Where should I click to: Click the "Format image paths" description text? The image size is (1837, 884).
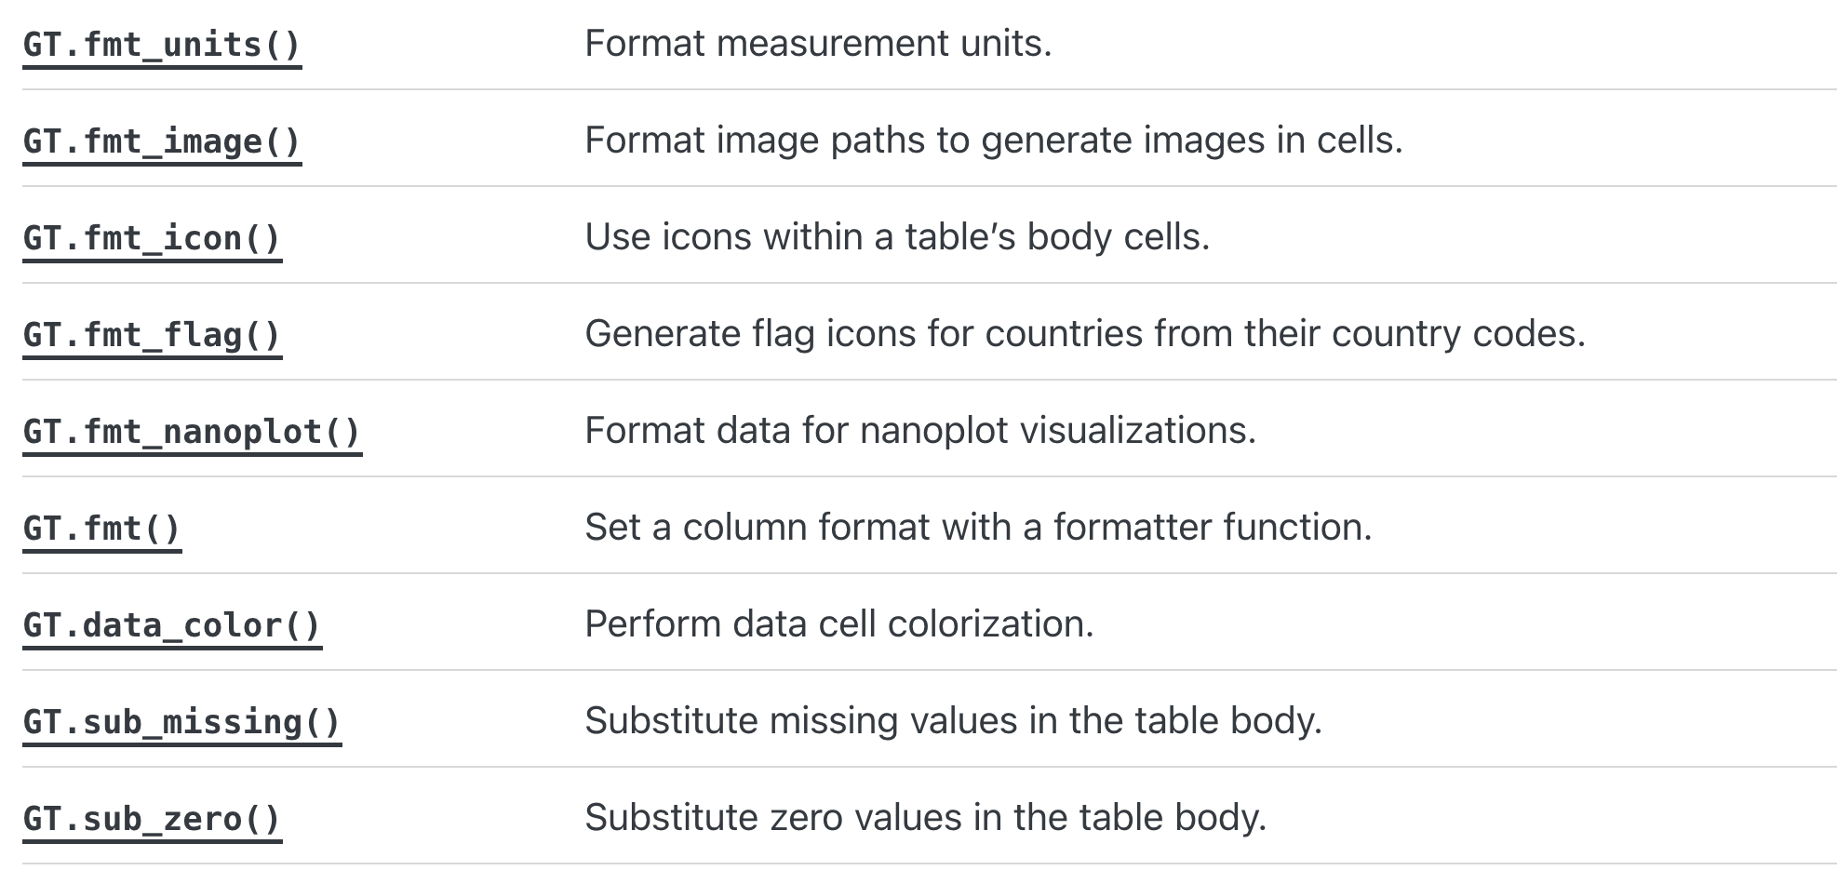993,141
